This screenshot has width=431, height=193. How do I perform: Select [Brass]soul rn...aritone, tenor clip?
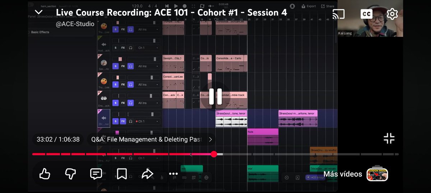point(298,118)
